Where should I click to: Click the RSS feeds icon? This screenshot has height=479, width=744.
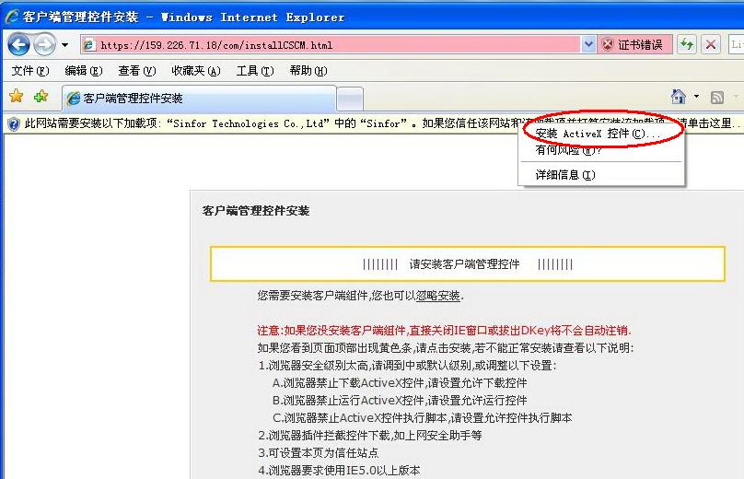[716, 97]
